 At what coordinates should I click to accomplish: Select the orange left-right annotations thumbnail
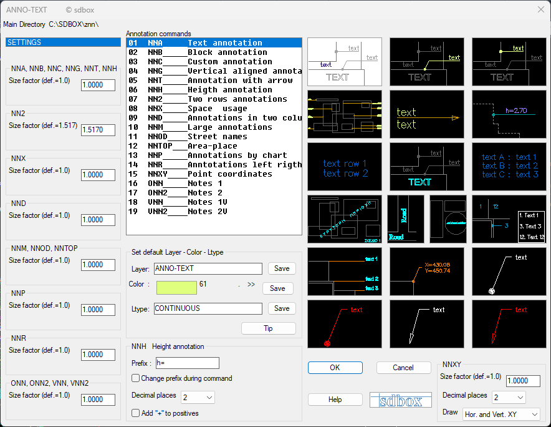tap(344, 272)
